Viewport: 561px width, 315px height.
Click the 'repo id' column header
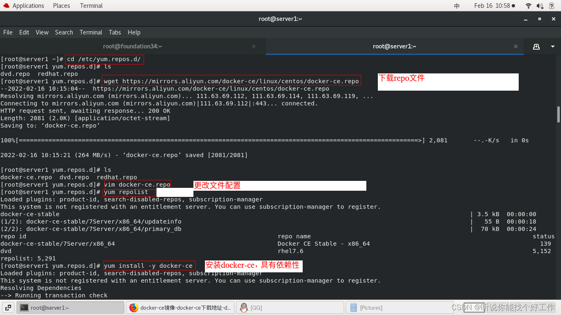tap(13, 236)
